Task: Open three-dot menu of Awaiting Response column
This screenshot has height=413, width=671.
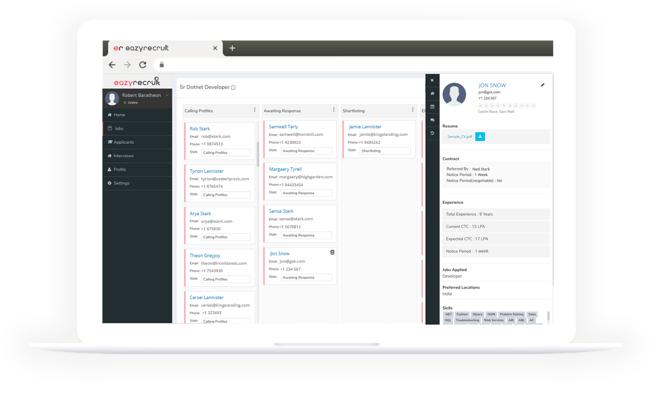Action: point(334,110)
